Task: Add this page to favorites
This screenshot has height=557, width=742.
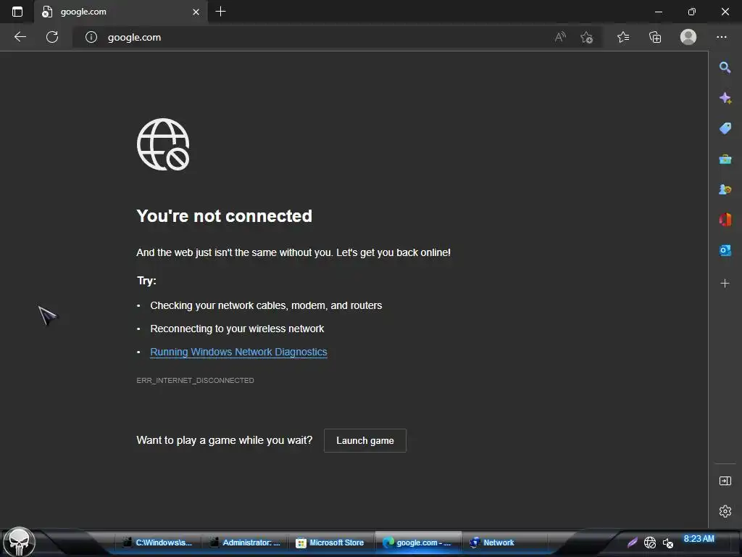Action: pyautogui.click(x=587, y=37)
